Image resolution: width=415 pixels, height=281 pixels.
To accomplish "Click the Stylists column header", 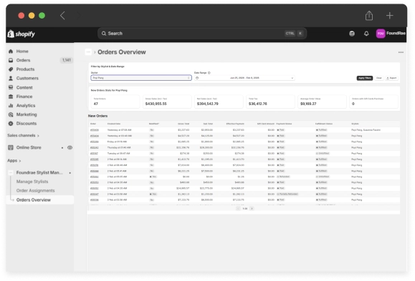I will point(356,124).
